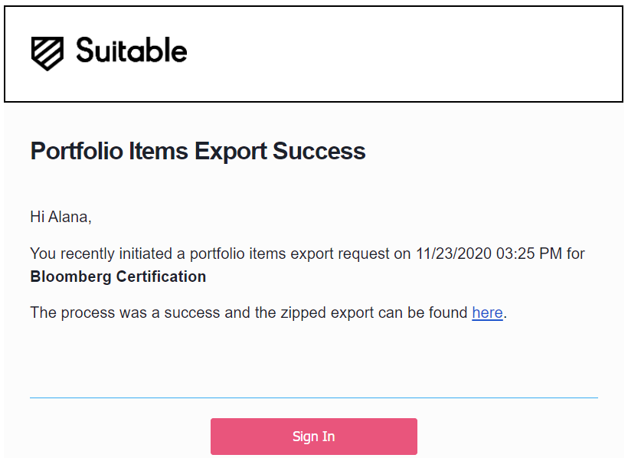The width and height of the screenshot is (628, 458).
Task: Click the 'Hi Alana,' greeting line
Action: (x=61, y=217)
